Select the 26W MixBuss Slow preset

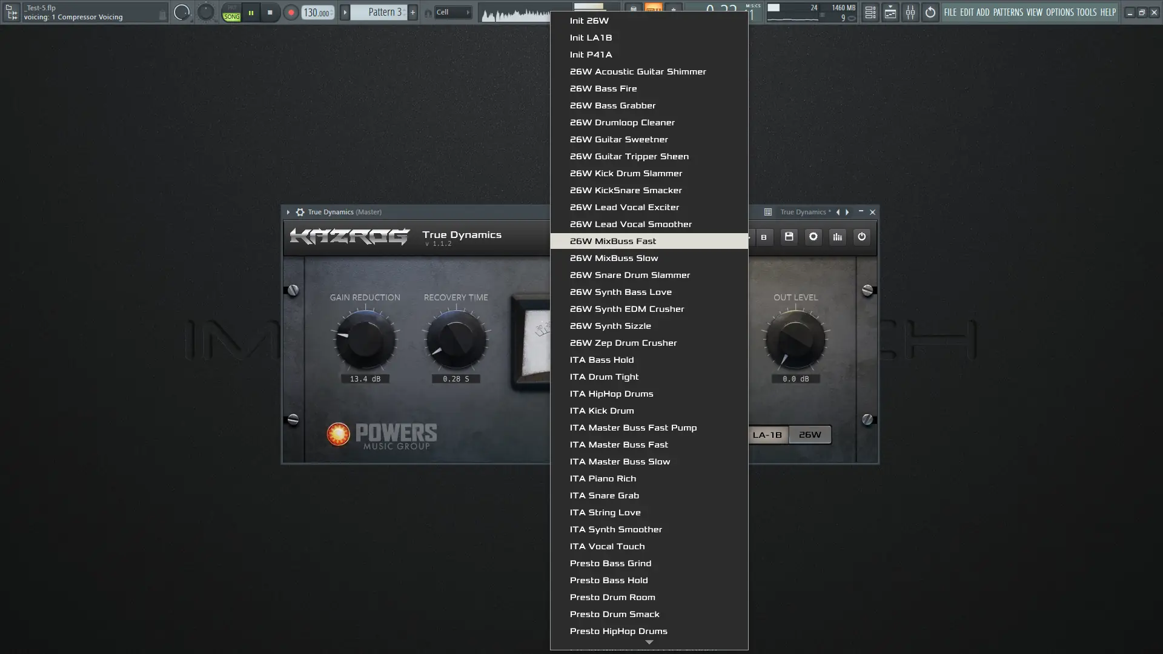pyautogui.click(x=614, y=258)
